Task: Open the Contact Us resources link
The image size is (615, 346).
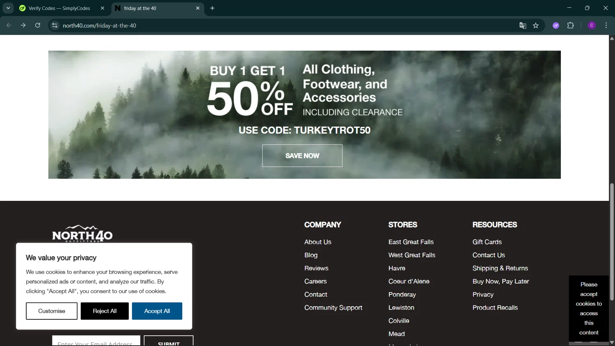Action: (x=489, y=255)
